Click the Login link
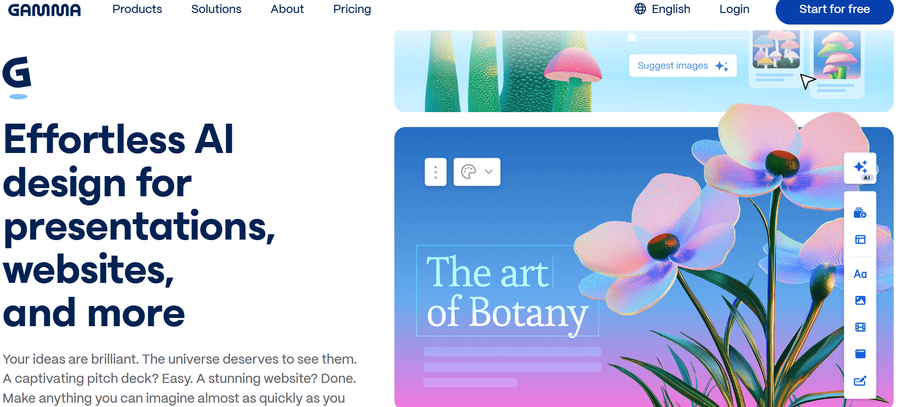This screenshot has width=903, height=407. [x=734, y=9]
